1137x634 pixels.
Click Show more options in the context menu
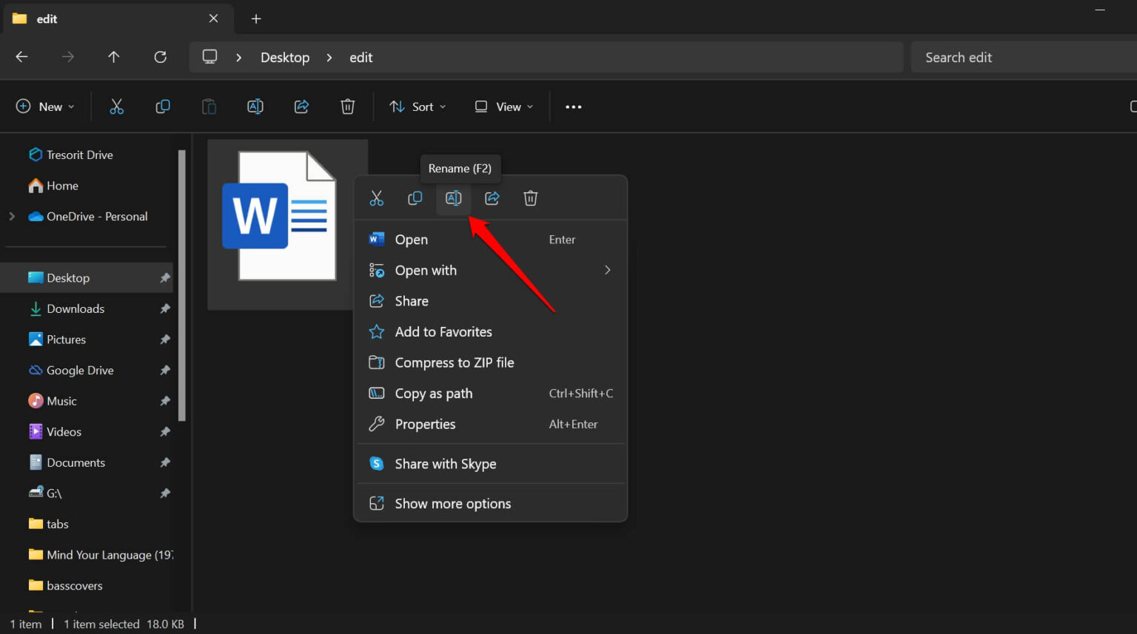[x=452, y=503]
